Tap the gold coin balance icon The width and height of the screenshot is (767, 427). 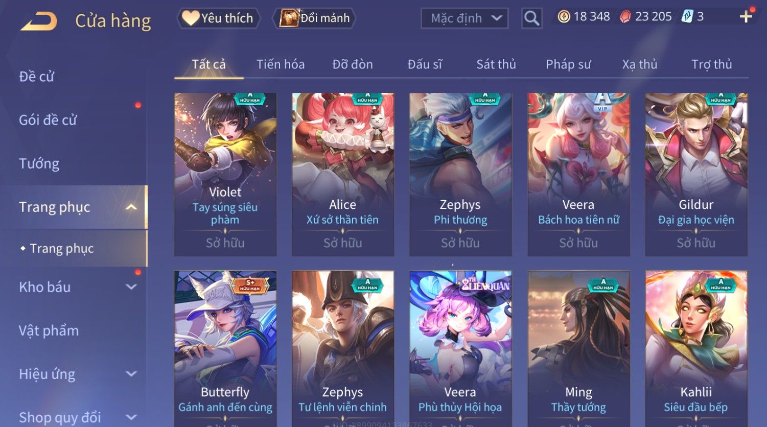(x=564, y=17)
